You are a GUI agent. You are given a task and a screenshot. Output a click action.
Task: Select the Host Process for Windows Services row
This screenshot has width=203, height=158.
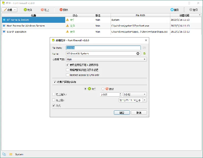click(101, 26)
